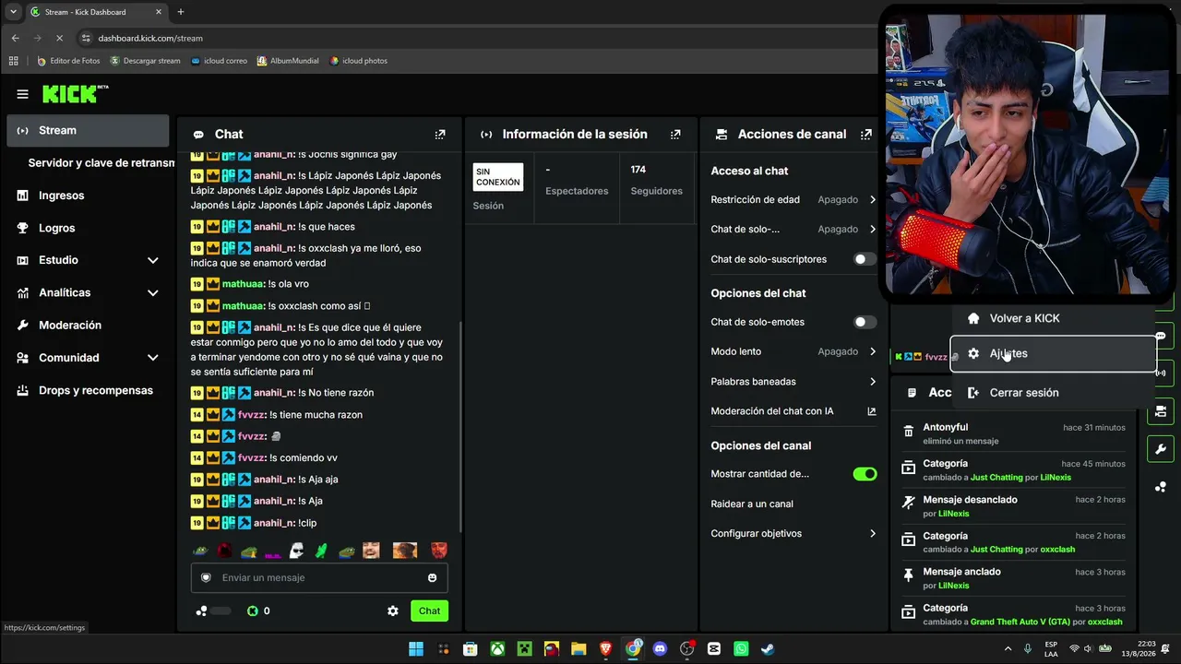Open Brave browser from the taskbar
Image resolution: width=1181 pixels, height=664 pixels.
coord(606,648)
